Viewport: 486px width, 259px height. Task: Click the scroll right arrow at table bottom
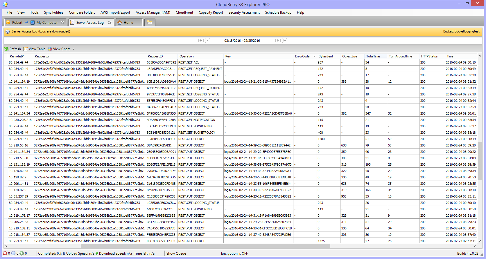tap(475, 246)
